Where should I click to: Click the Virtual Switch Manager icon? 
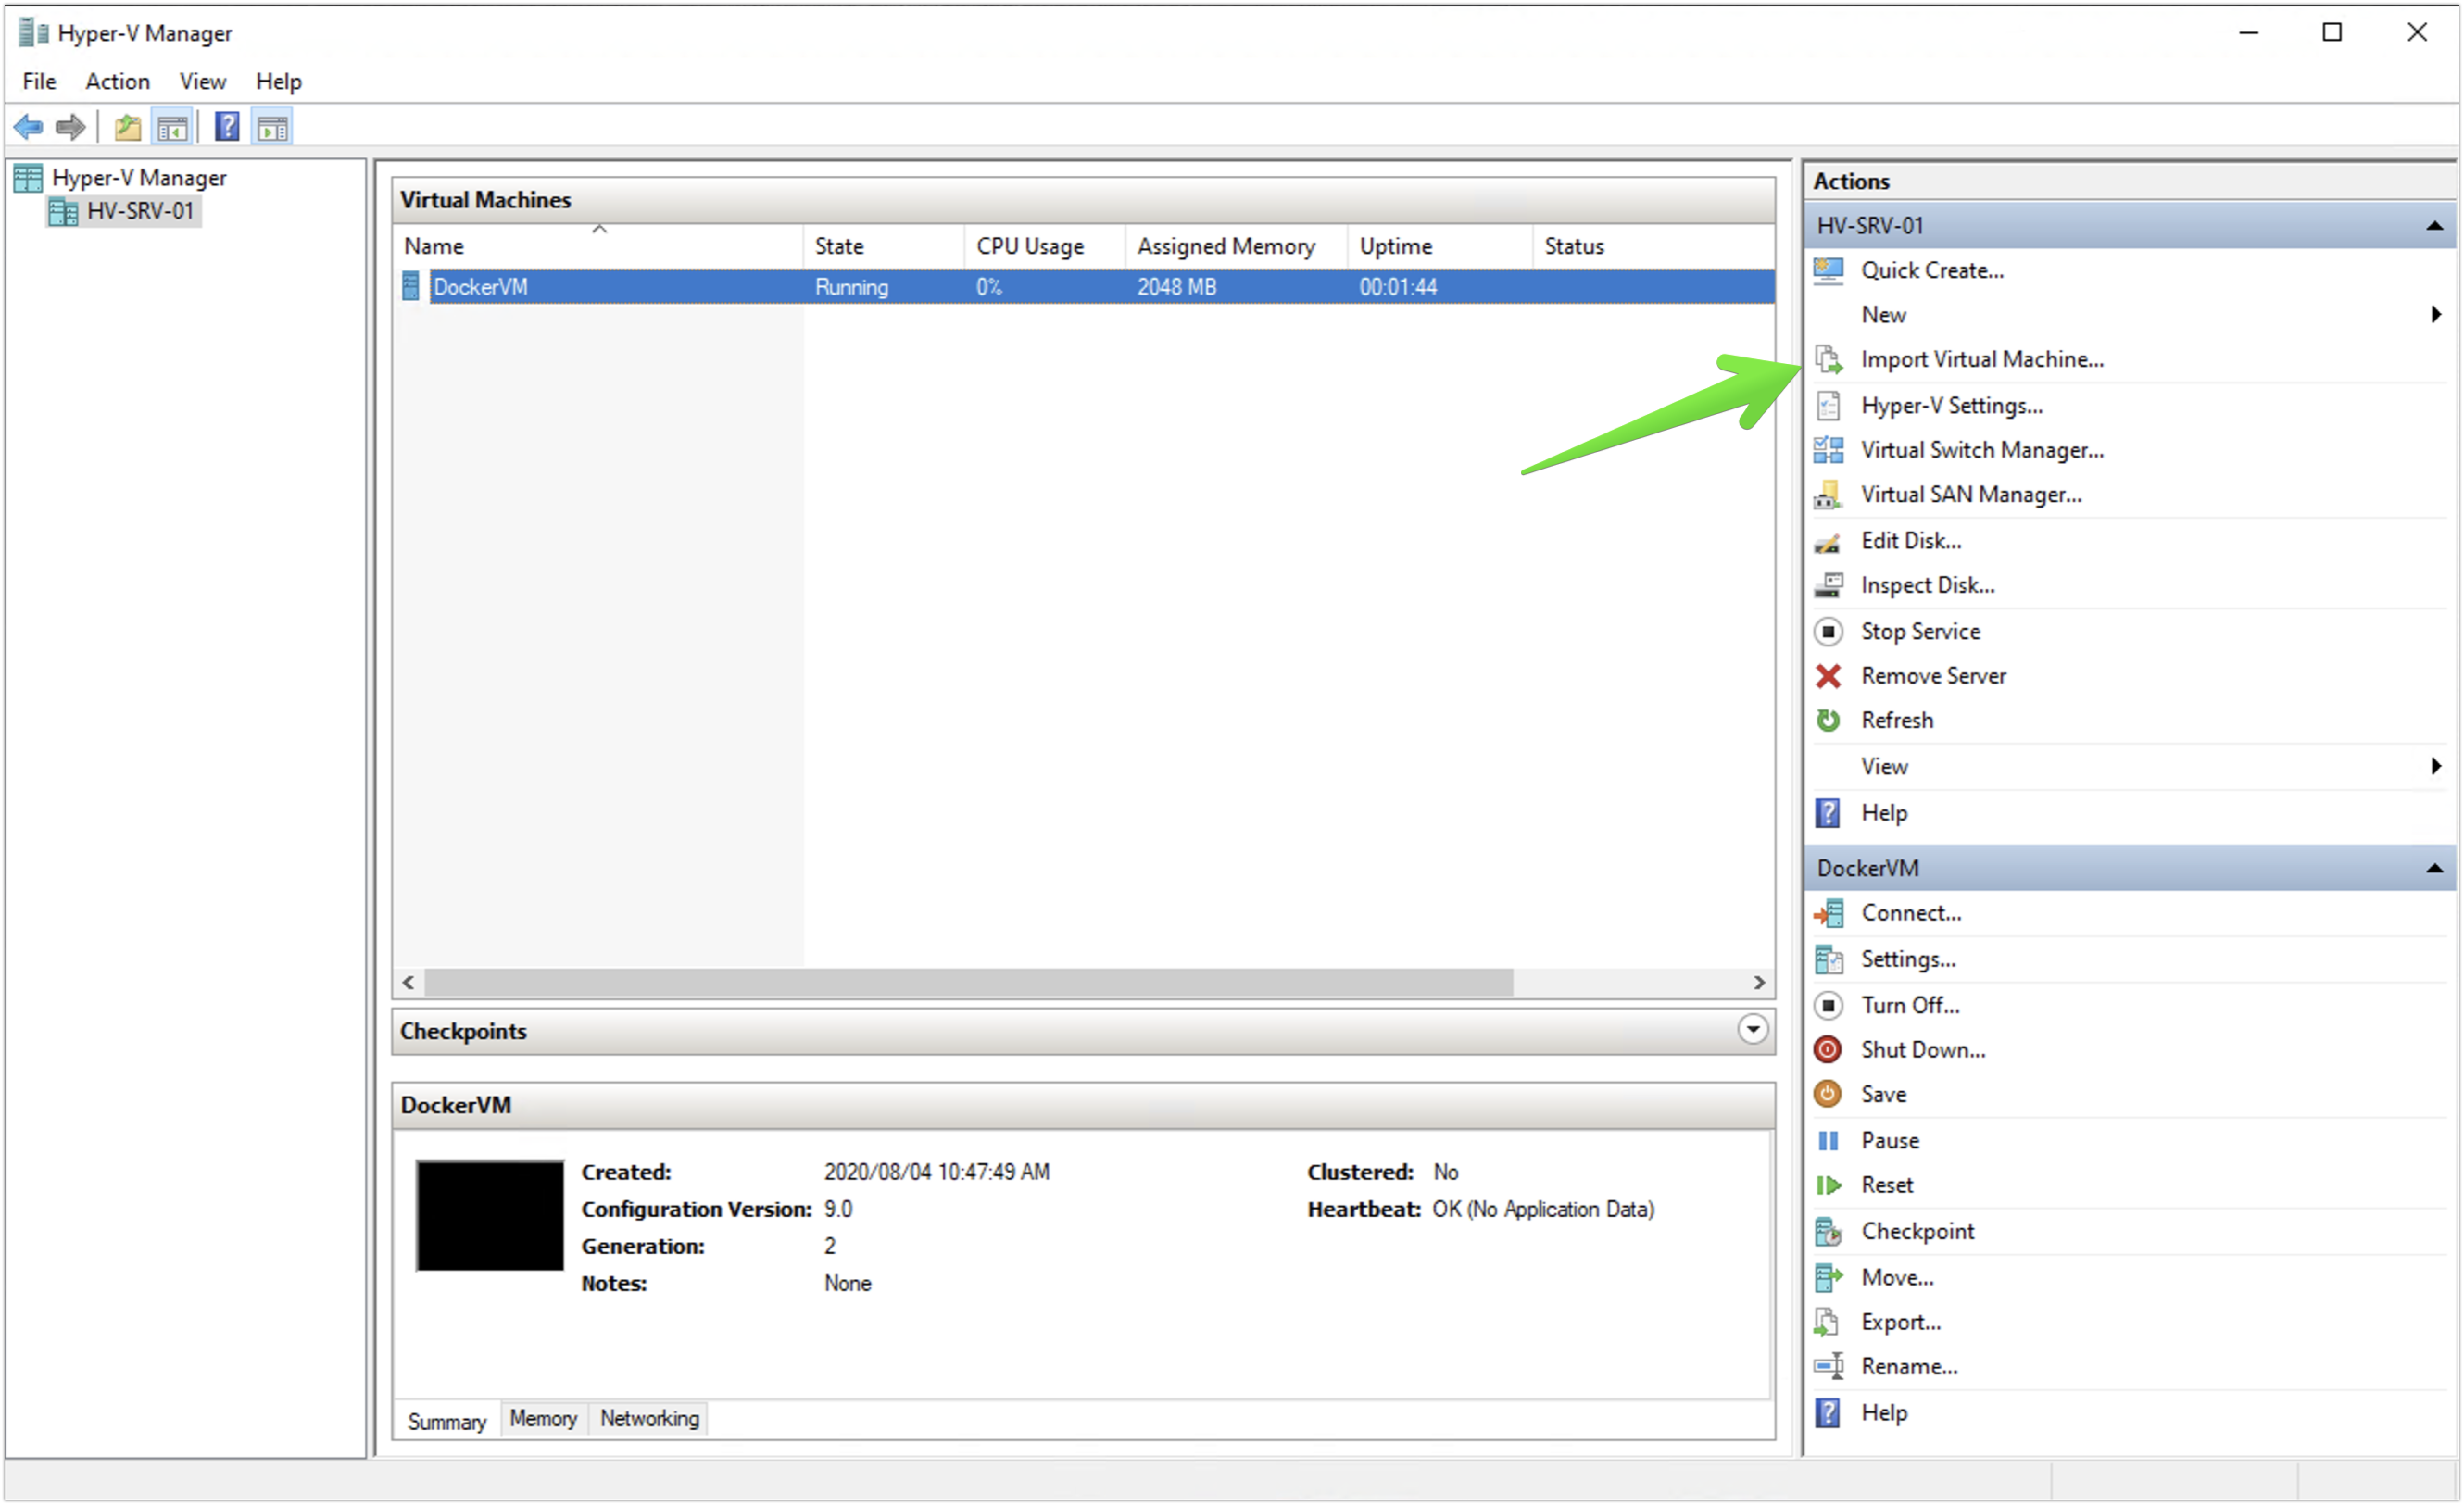tap(1828, 450)
